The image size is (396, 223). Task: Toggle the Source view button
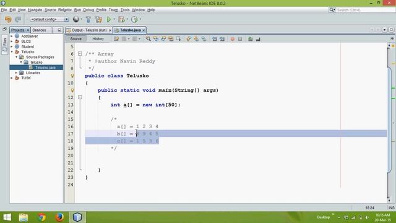(75, 38)
